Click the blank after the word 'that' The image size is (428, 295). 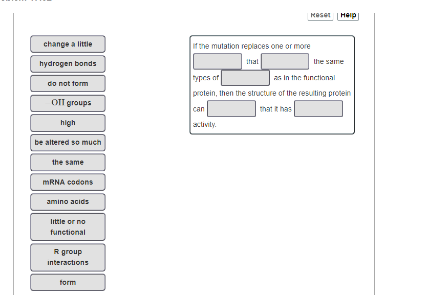(285, 61)
